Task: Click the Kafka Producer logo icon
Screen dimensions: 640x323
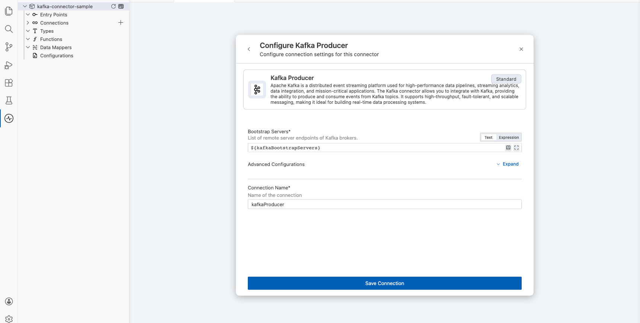Action: [257, 89]
